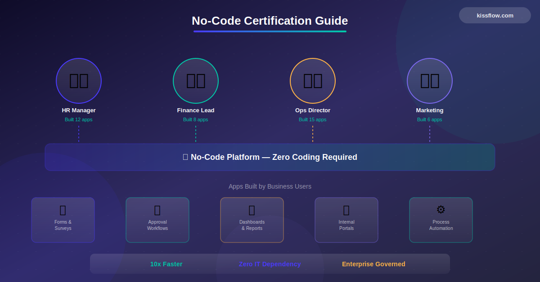The image size is (540, 282).
Task: Click the Process Automation gear icon
Action: 441,210
